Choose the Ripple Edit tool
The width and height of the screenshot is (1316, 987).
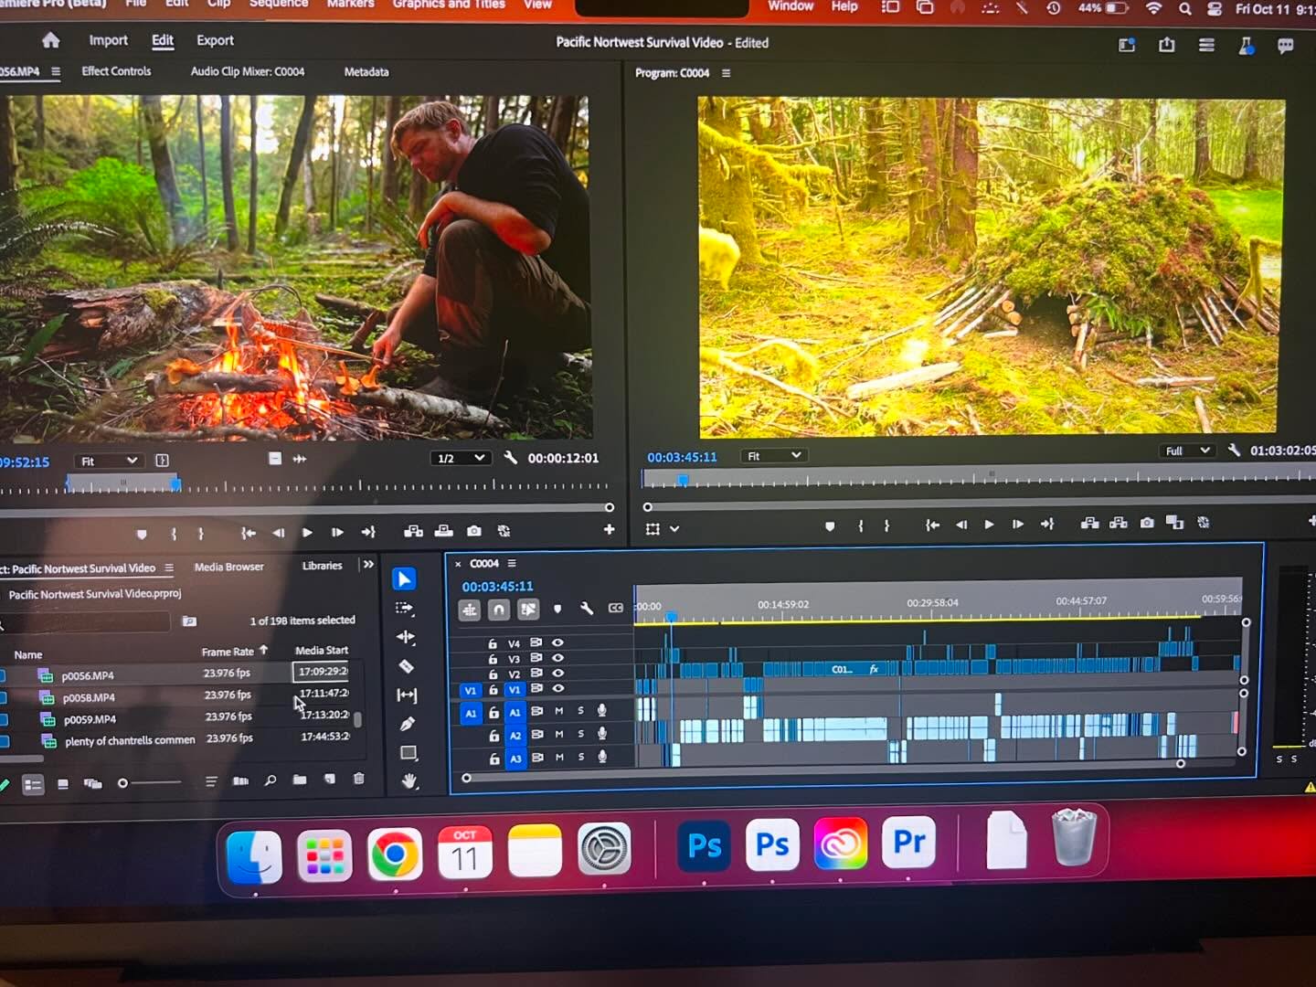click(406, 637)
